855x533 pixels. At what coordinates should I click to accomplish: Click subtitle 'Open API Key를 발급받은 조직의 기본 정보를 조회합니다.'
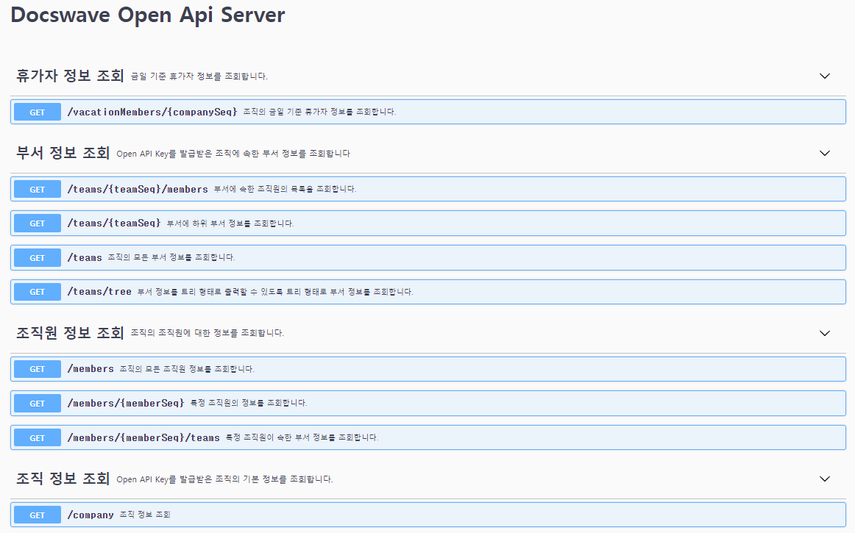tap(224, 479)
